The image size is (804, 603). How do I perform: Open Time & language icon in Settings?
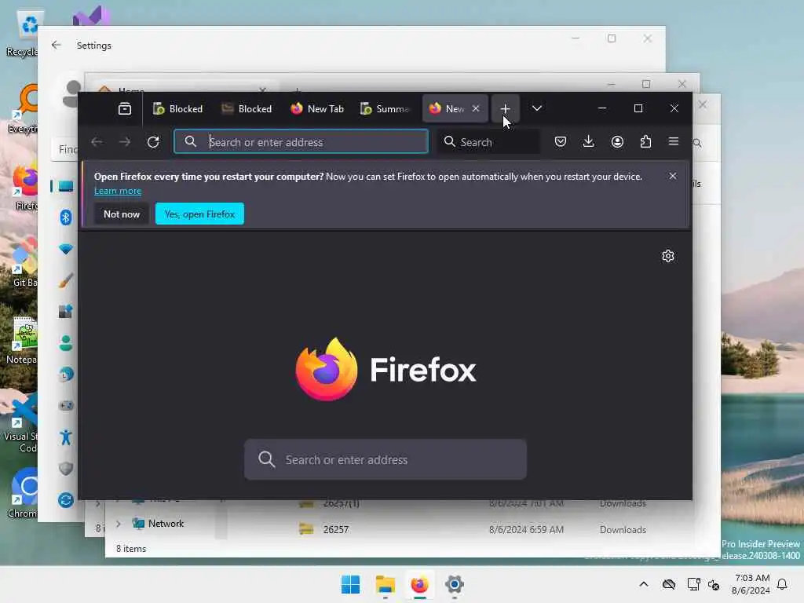pyautogui.click(x=66, y=375)
